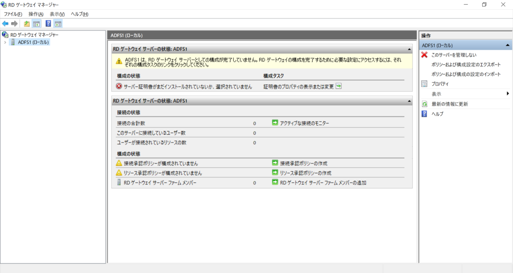Click RD ゲートウェイ サーバー ファーム メンバーの追加 link

[323, 182]
